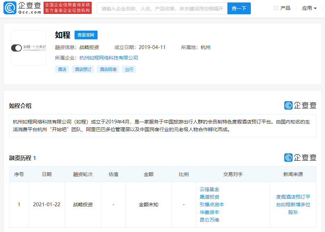325x232 pixels.
Task: Select the 出行 tag
Action: (x=129, y=69)
